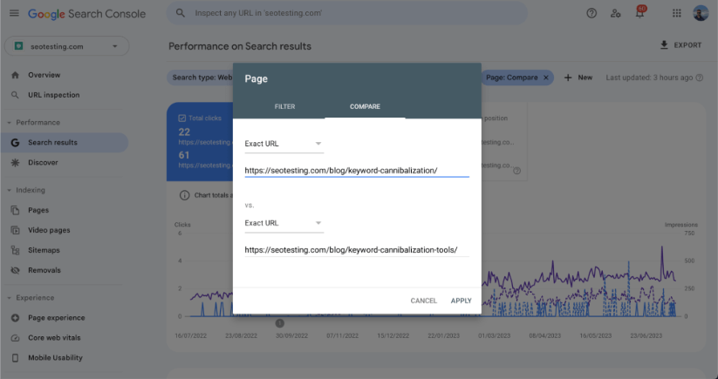Remove the Page: Compare filter chip
The image size is (718, 379).
(546, 78)
